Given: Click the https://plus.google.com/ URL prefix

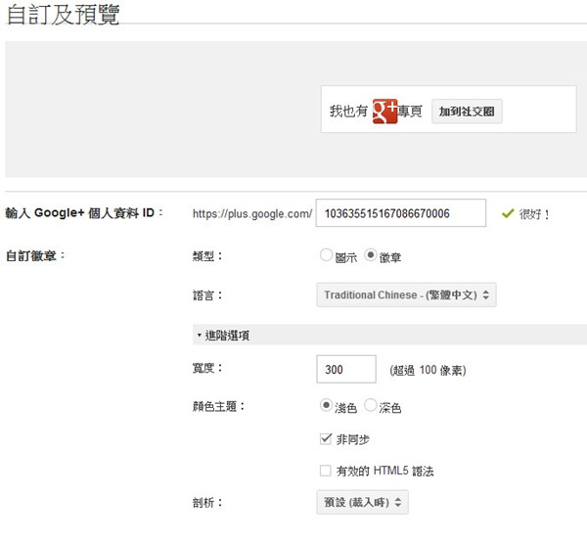Looking at the screenshot, I should click(x=251, y=213).
